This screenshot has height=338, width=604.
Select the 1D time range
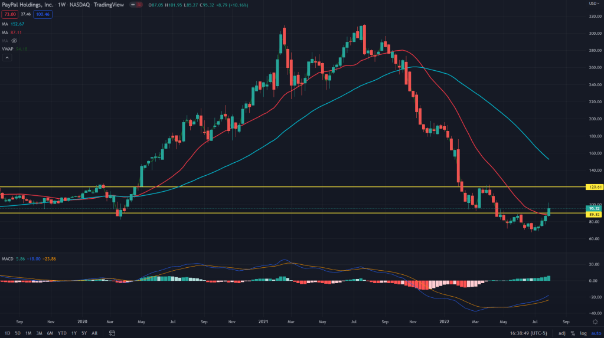(6, 333)
